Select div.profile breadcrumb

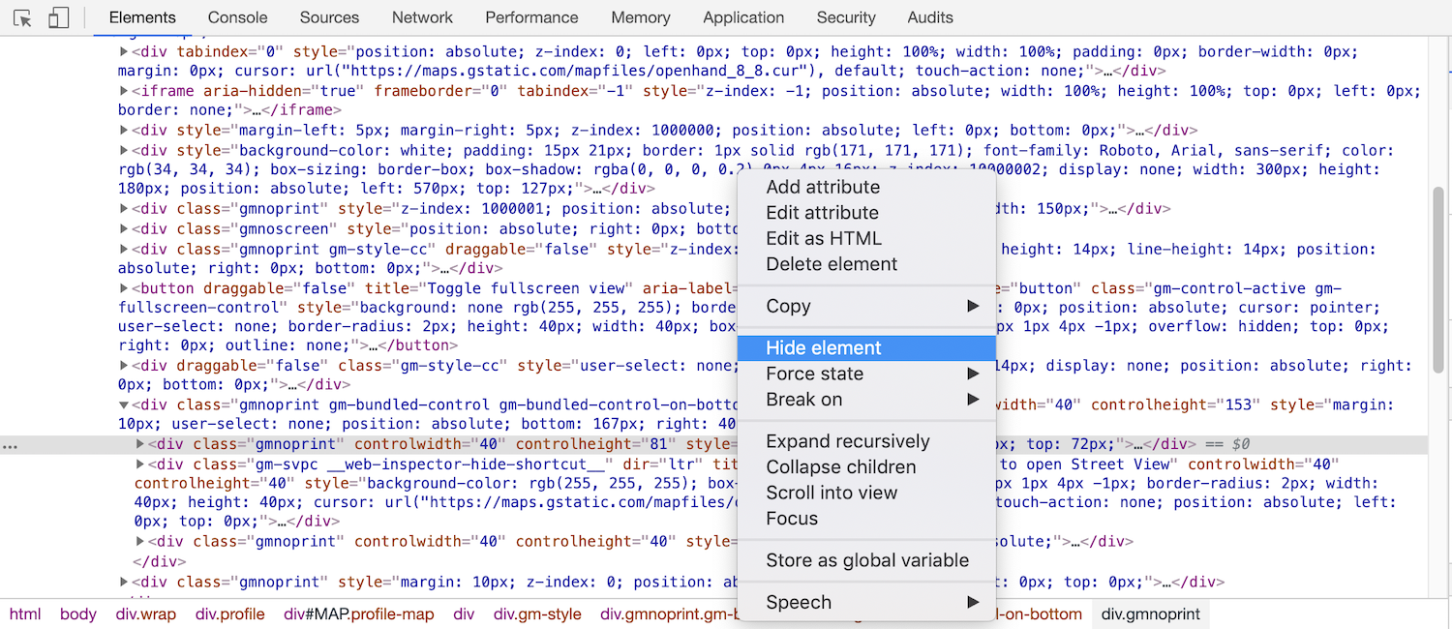point(230,614)
